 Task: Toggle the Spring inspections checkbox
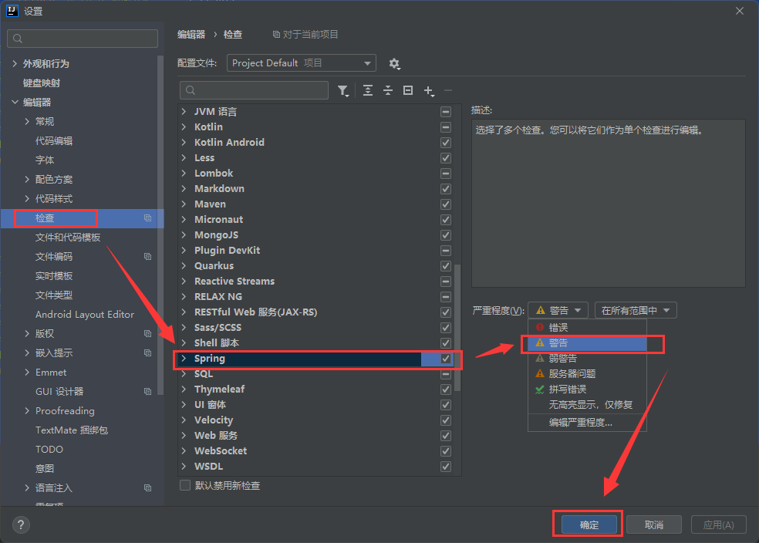(446, 359)
